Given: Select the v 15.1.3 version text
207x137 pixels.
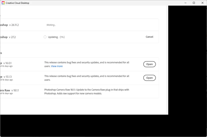Looking at the screenshot, I should pos(8,77).
